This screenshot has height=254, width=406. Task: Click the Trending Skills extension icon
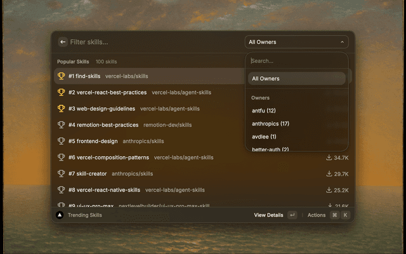coord(60,215)
